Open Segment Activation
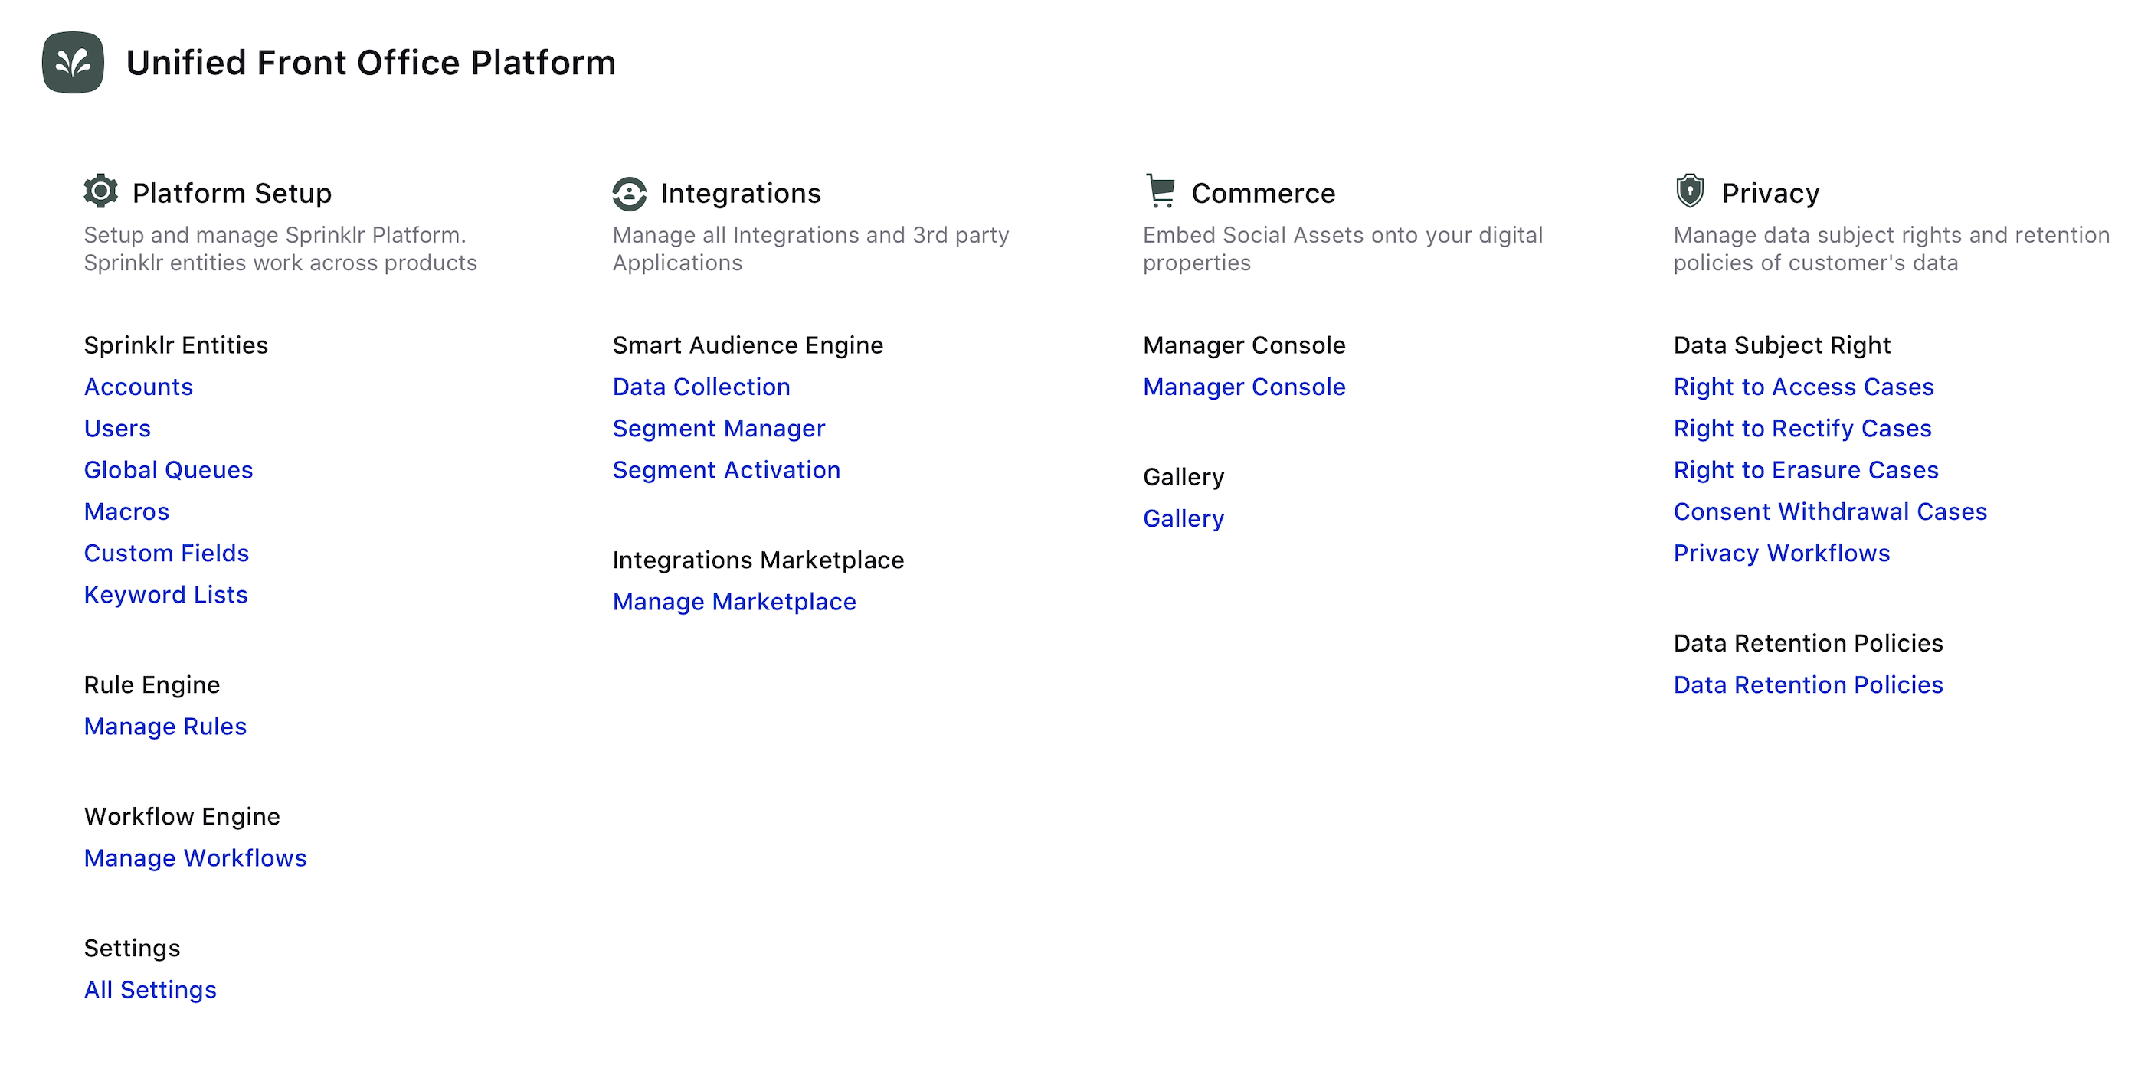This screenshot has height=1081, width=2151. 726,470
